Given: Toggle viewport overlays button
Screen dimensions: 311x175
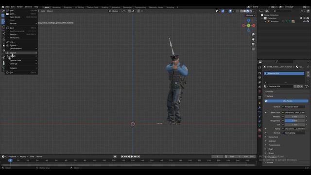Looking at the screenshot, I should pos(230,11).
